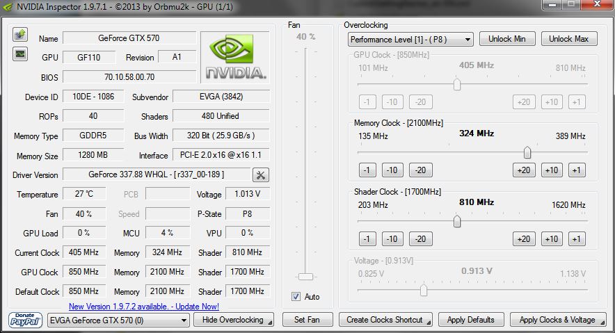
Task: Click the GPU Clock +1 button
Action: click(x=576, y=102)
